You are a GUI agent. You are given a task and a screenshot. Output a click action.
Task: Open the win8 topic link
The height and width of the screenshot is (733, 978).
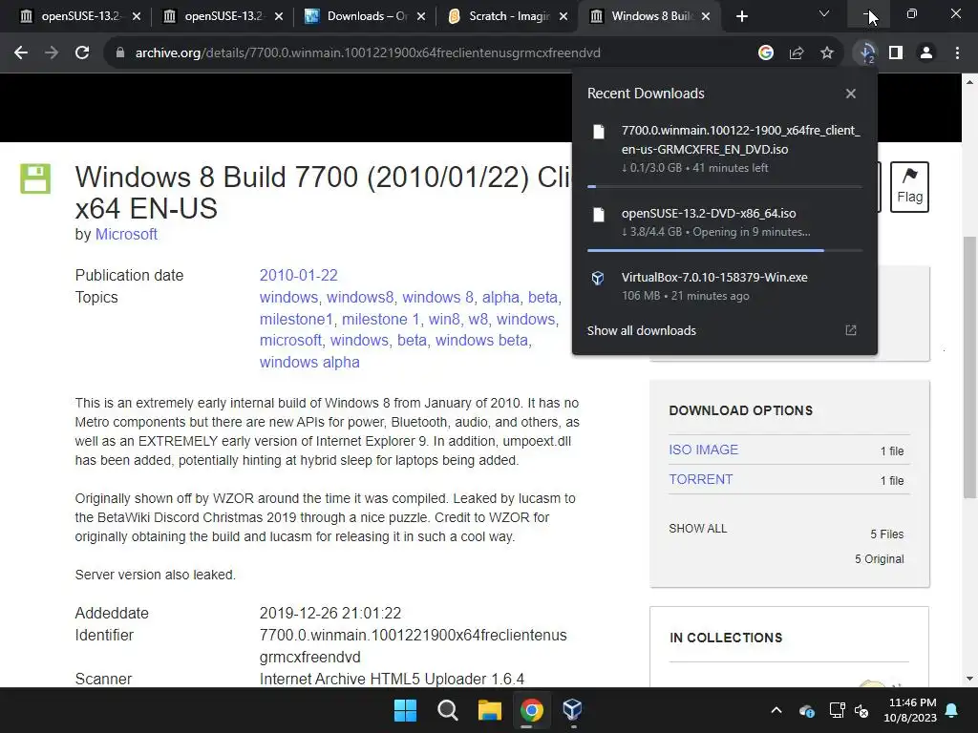coord(443,319)
